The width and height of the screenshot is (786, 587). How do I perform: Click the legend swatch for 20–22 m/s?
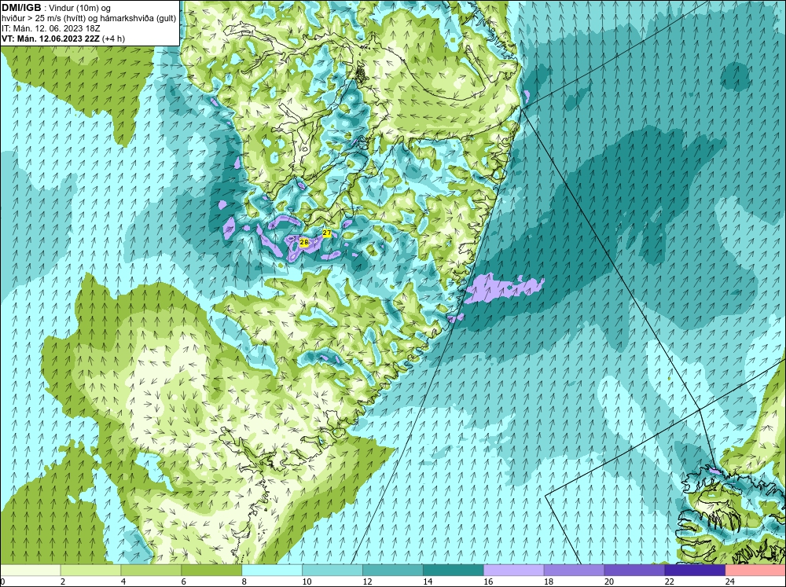pyautogui.click(x=634, y=570)
